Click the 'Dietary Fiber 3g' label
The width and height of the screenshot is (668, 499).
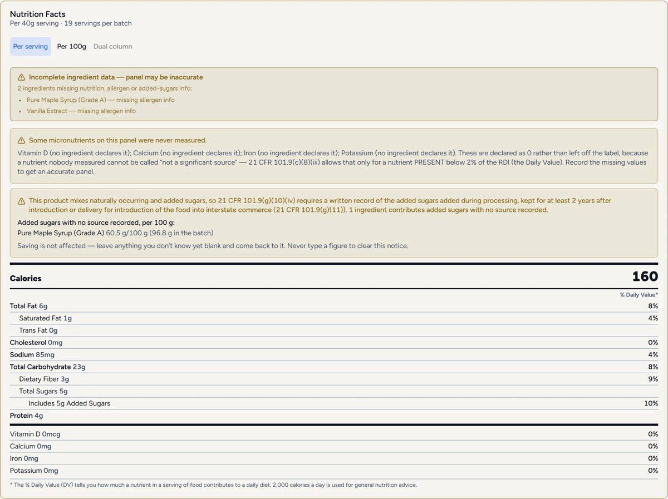44,379
